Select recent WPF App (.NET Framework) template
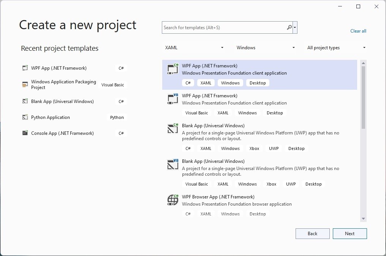The height and width of the screenshot is (256, 386). [x=59, y=68]
